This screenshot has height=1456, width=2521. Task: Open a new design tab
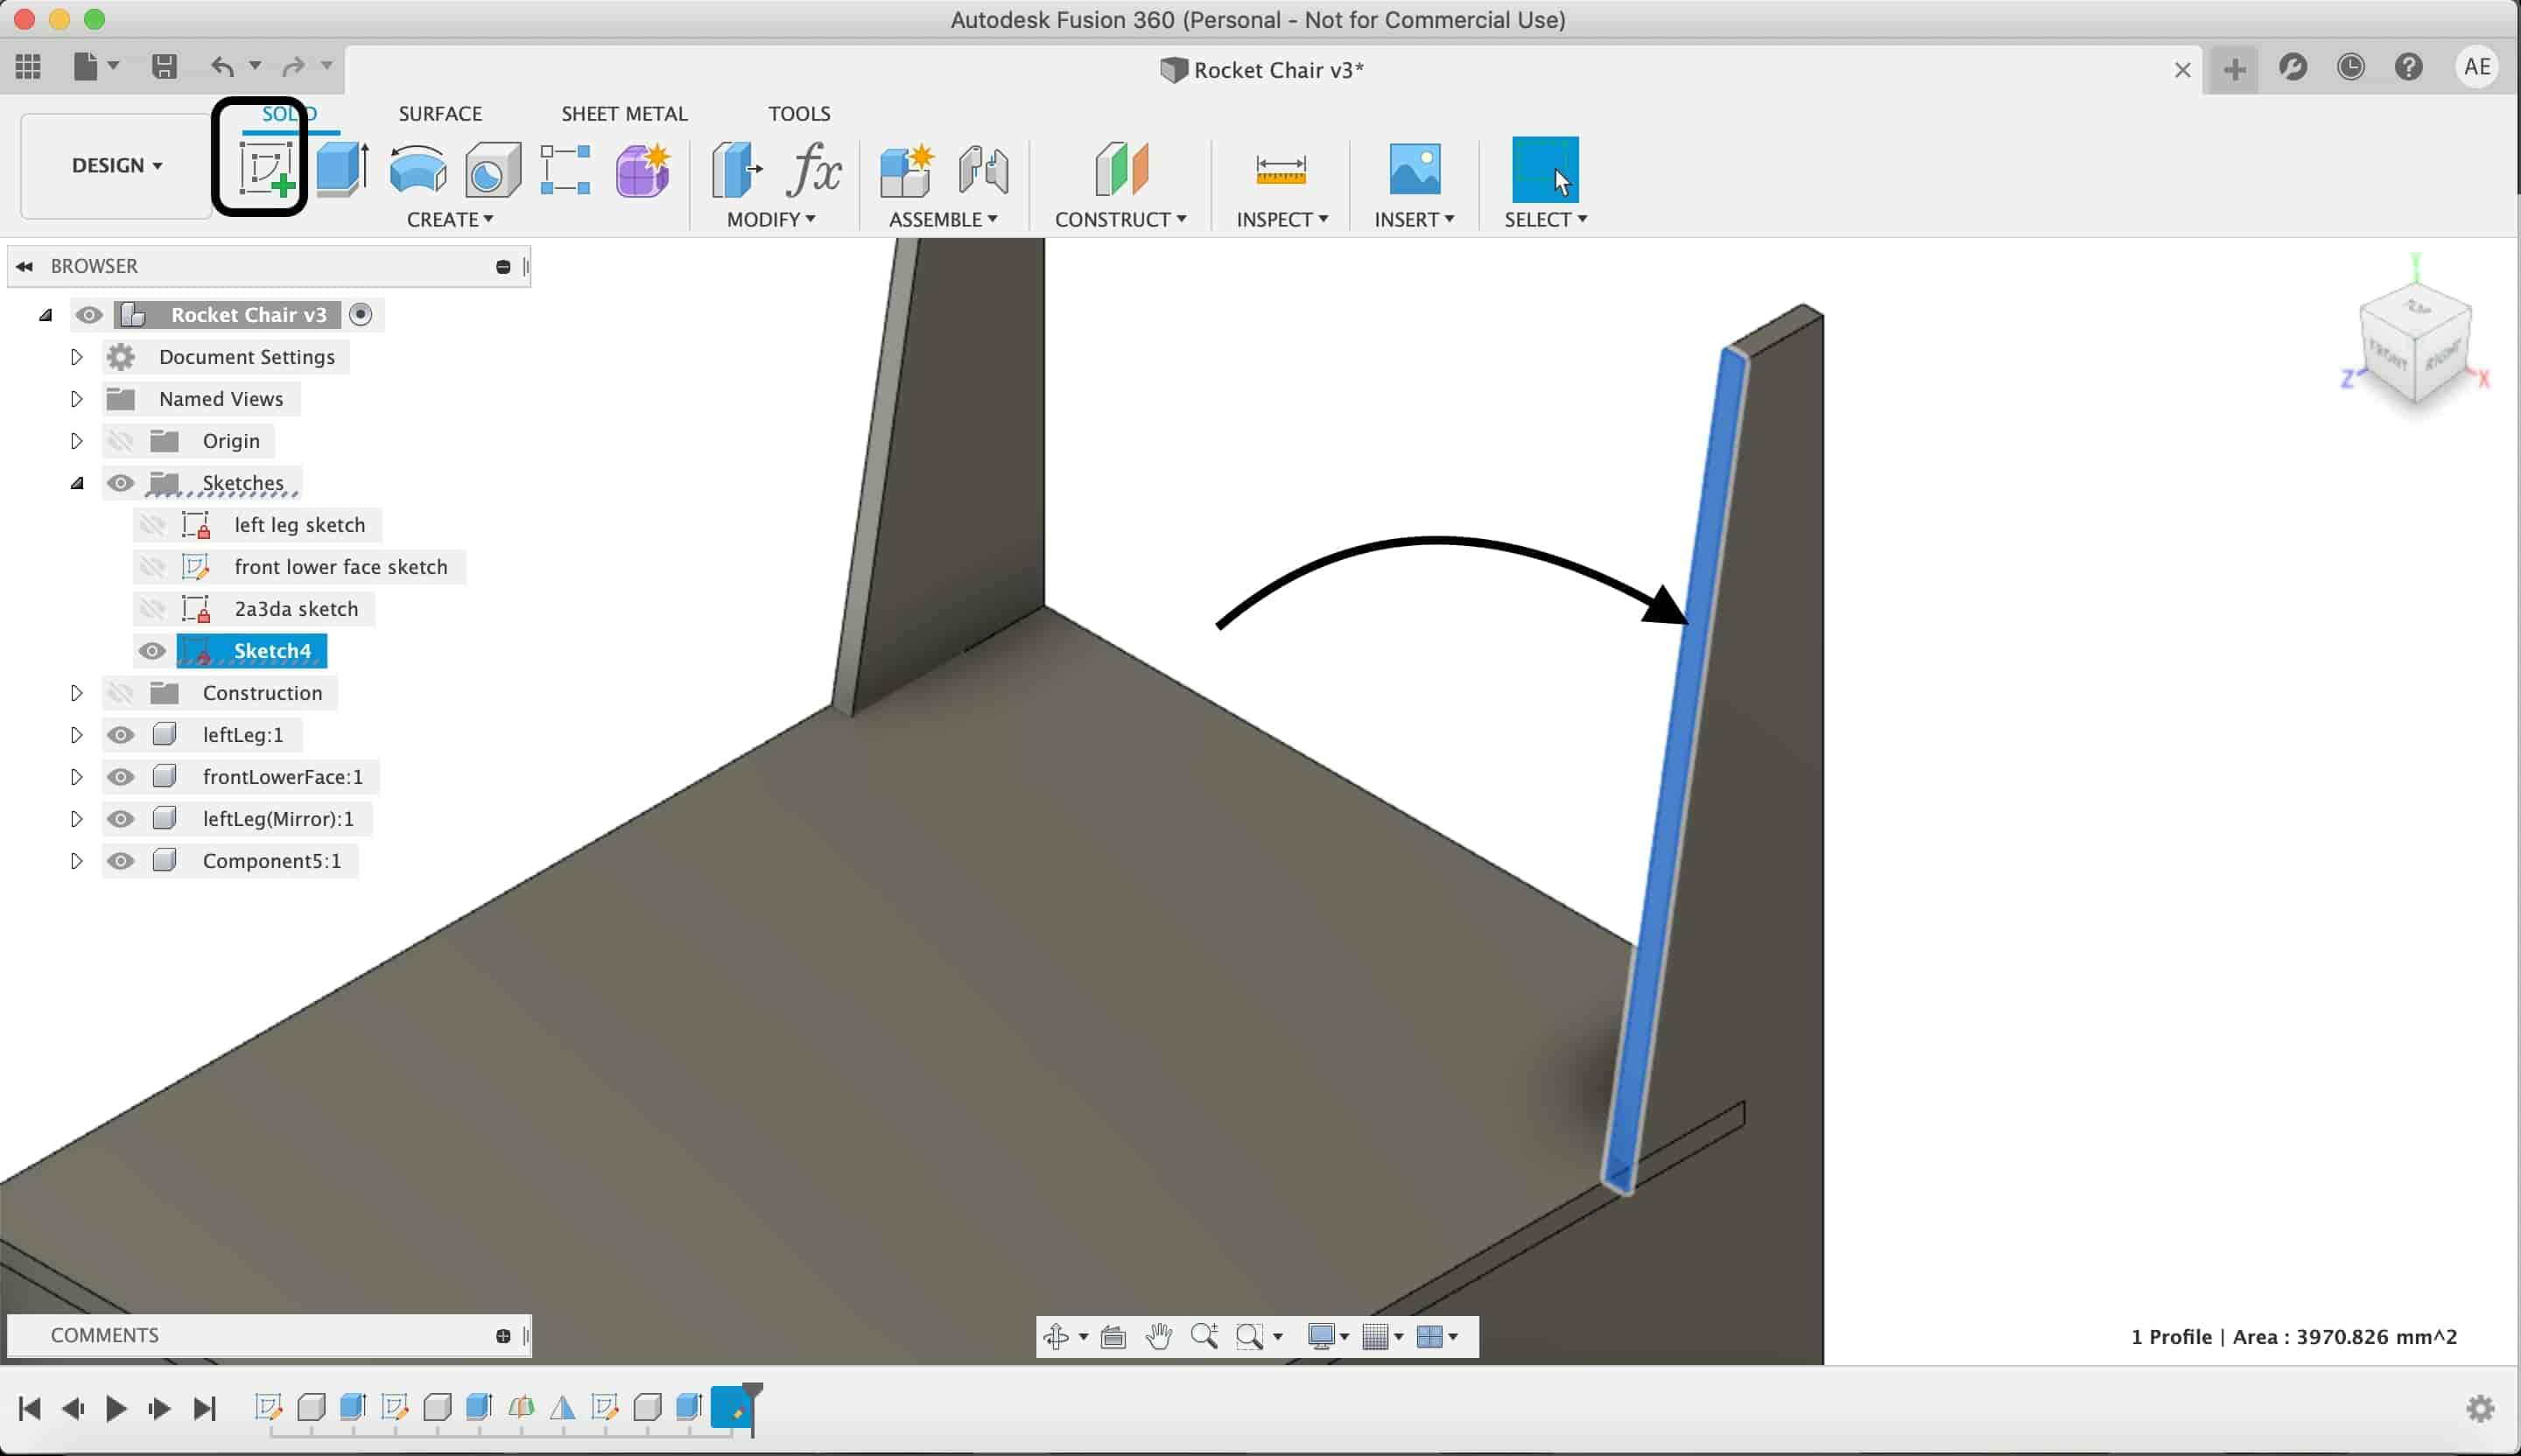tap(2234, 69)
